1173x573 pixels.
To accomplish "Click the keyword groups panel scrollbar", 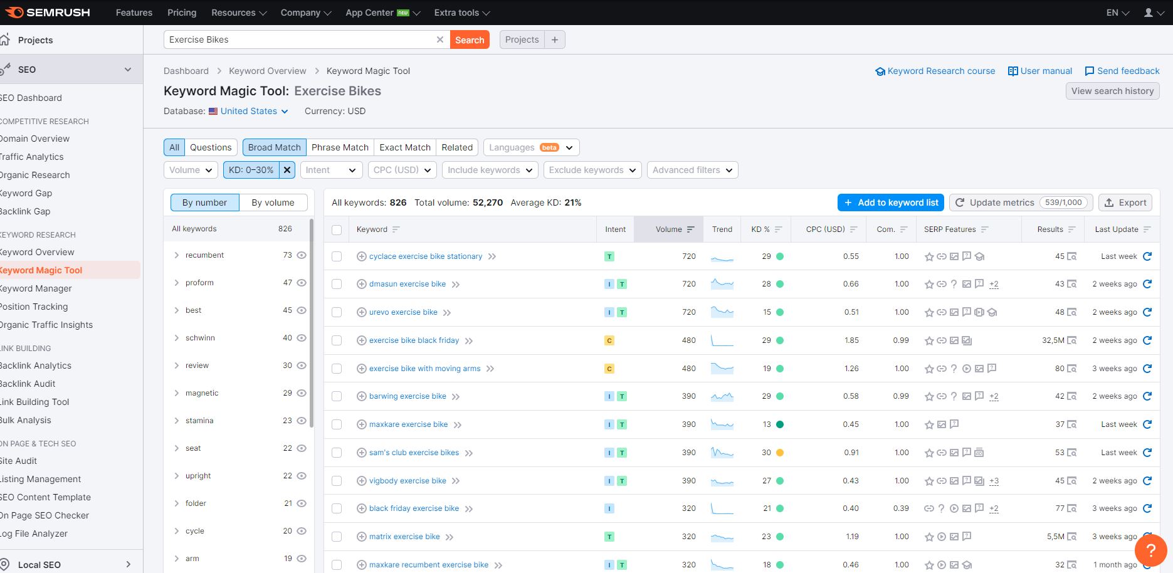I will tap(312, 322).
